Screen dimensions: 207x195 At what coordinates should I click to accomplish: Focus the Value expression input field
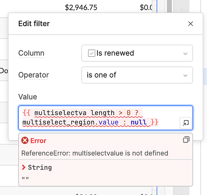106,117
